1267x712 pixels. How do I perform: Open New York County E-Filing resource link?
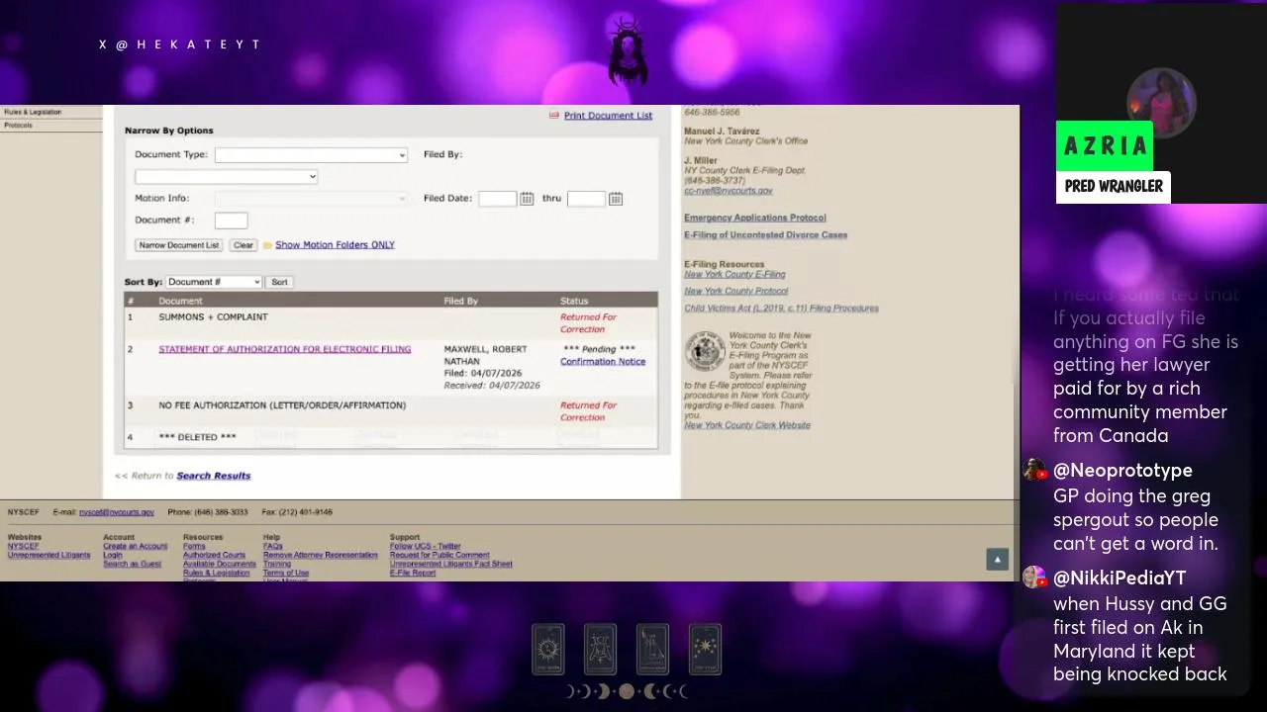point(734,275)
